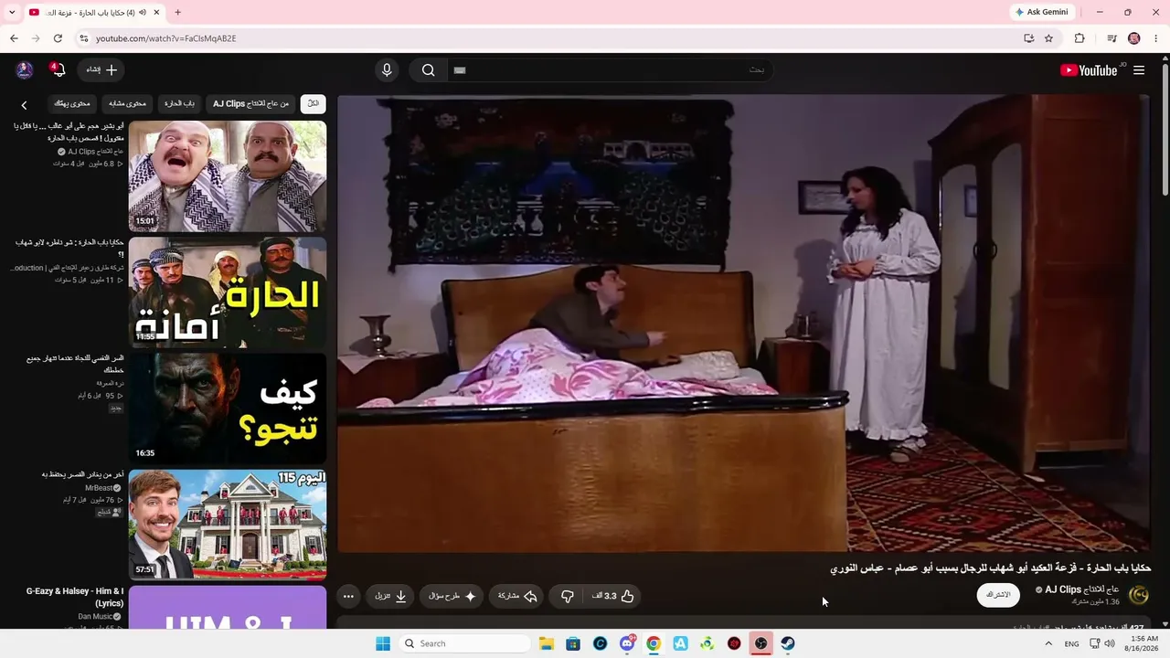
Task: Click the install app icon in address bar
Action: click(1028, 38)
